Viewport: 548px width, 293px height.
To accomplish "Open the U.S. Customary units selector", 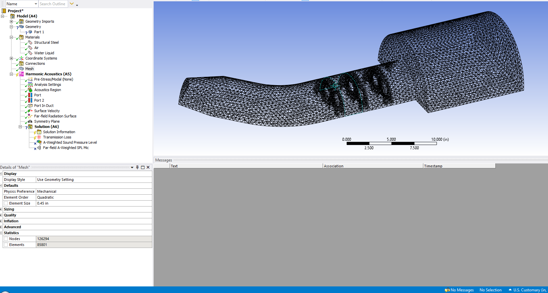I will point(528,290).
